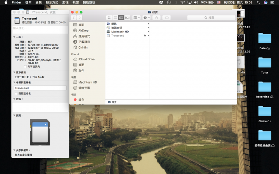Toggle 共享檔案夾 checkbox in info window

25,67
